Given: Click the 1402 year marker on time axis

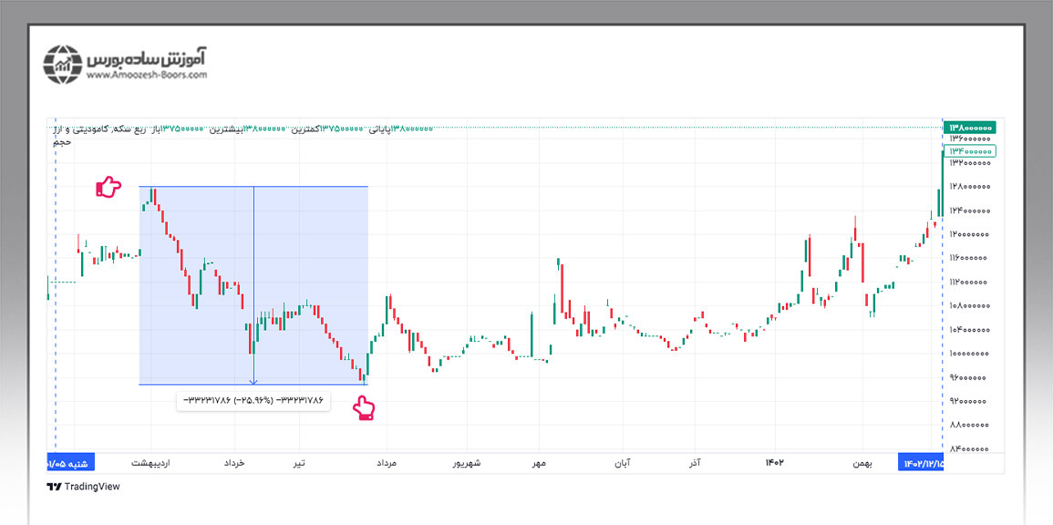Looking at the screenshot, I should tap(776, 463).
